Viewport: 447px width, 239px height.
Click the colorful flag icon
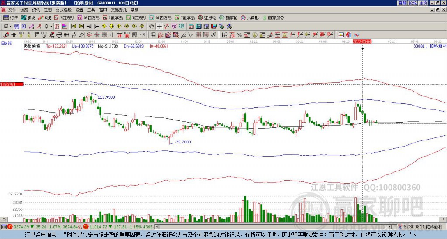(65, 27)
